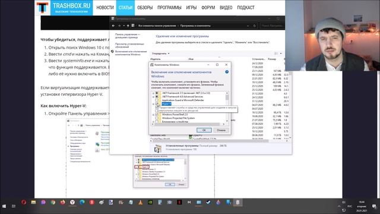Launch Google Chrome from taskbar
Viewport: 380px width, 214px height.
(x=53, y=202)
